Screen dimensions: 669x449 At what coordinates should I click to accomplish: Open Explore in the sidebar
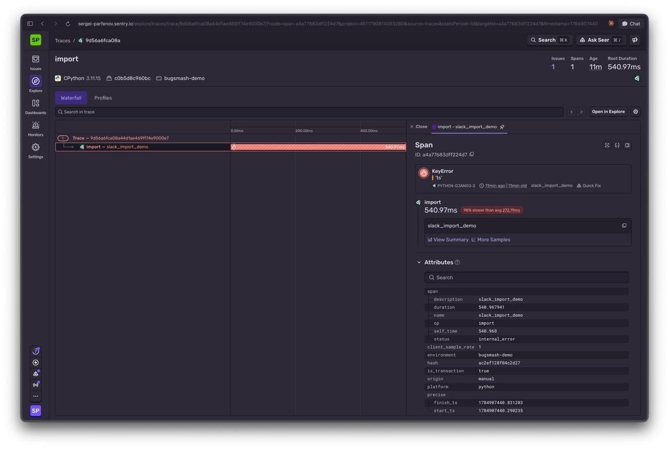click(x=36, y=84)
